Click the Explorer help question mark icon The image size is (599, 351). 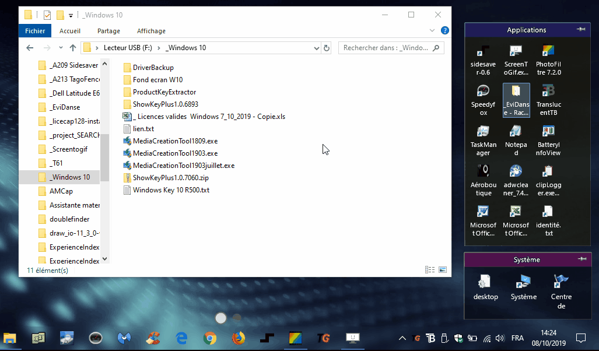(x=444, y=30)
